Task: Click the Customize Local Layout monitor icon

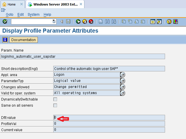Action: pos(176,22)
